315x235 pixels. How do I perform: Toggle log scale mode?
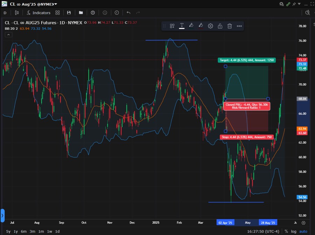point(294,232)
